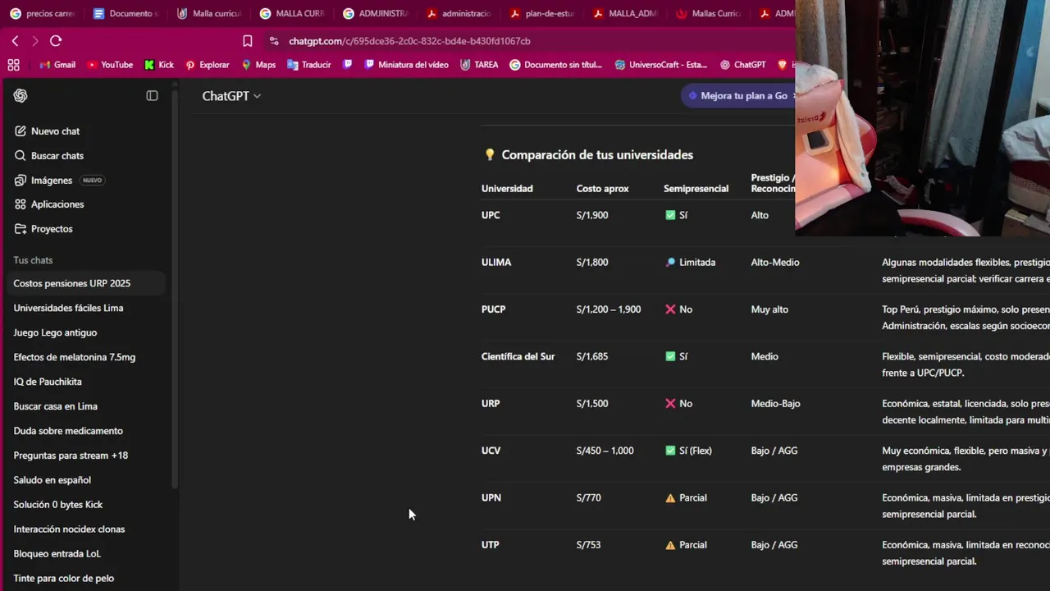Select the Muy alto prestige cell
Image resolution: width=1050 pixels, height=591 pixels.
pyautogui.click(x=769, y=309)
